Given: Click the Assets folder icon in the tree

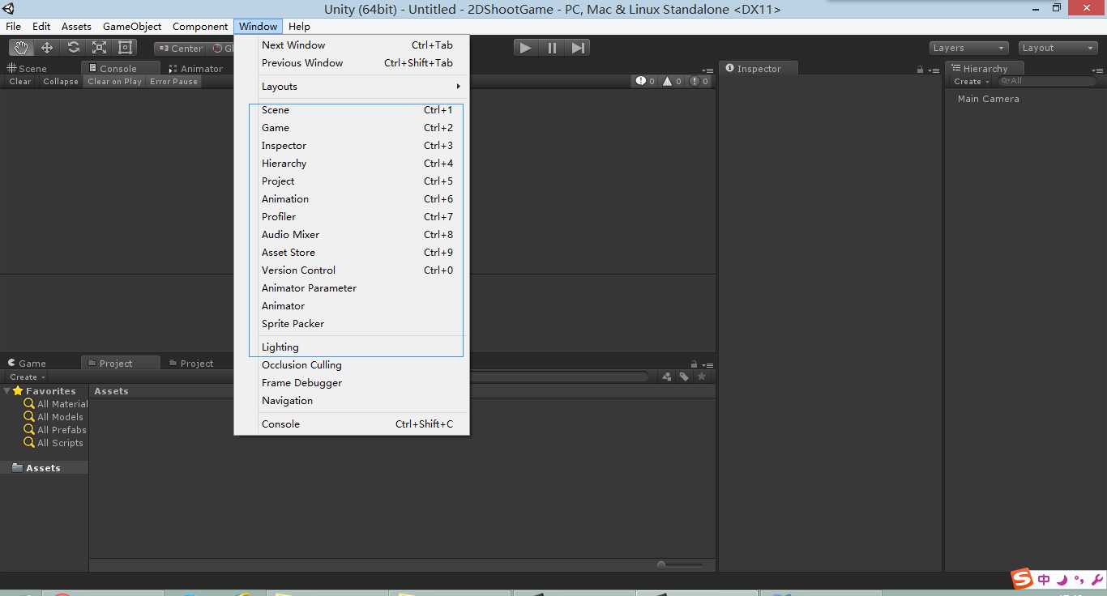Looking at the screenshot, I should pyautogui.click(x=17, y=467).
